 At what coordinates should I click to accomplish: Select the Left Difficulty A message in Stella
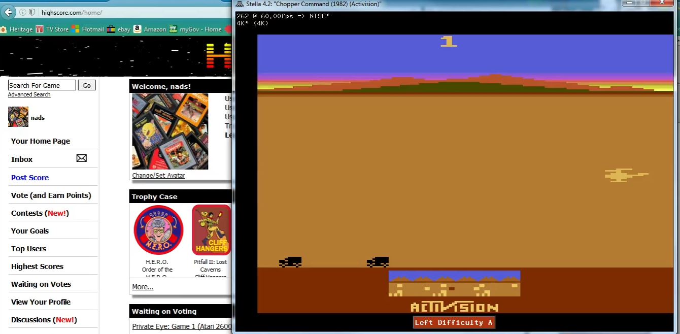tap(454, 322)
